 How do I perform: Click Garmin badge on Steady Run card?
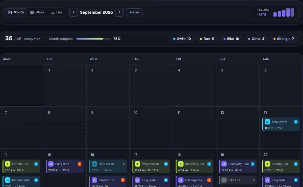pos(296,164)
